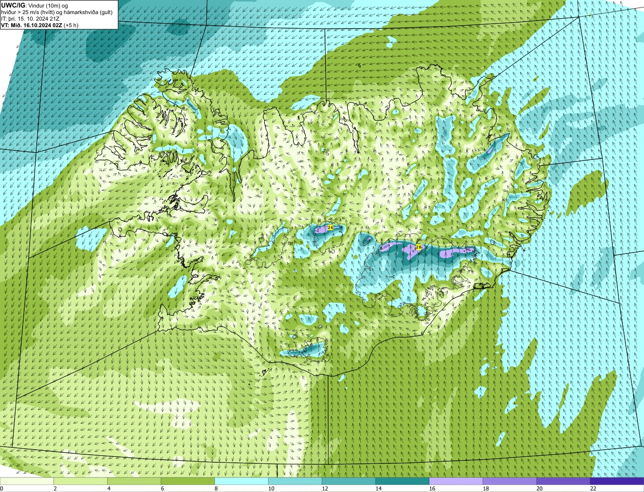The height and width of the screenshot is (492, 644).
Task: Select the 0–2 m/s pale yellow legend swatch
Action: (27, 481)
